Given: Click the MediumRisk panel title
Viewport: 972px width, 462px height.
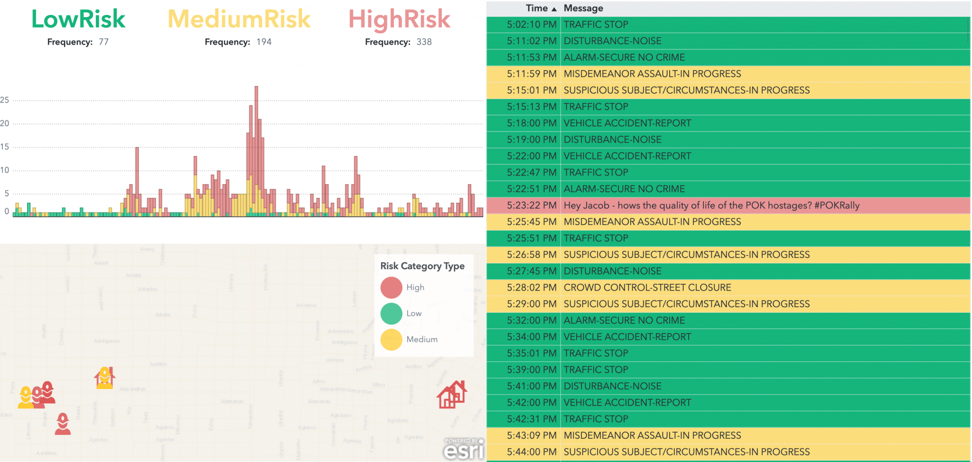Looking at the screenshot, I should pyautogui.click(x=239, y=19).
